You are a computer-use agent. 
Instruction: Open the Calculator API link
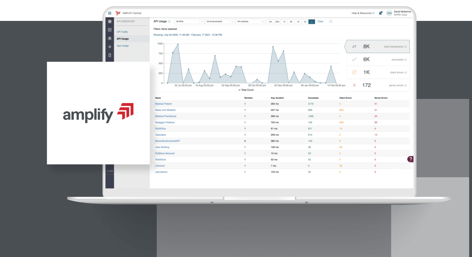pyautogui.click(x=161, y=135)
